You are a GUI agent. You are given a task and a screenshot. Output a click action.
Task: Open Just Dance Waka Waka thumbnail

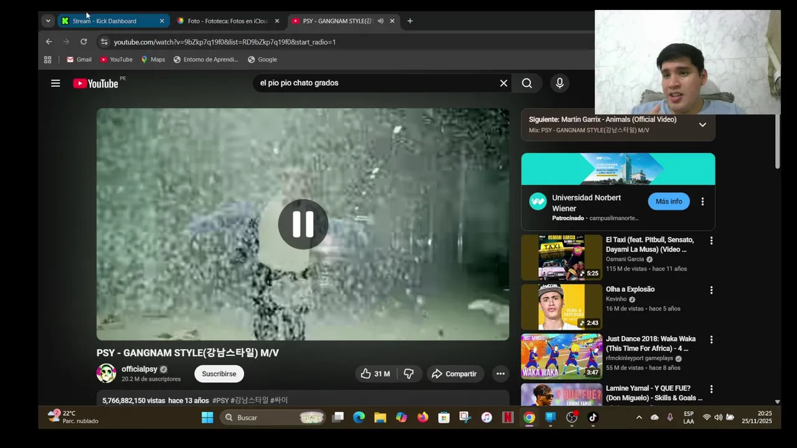[x=562, y=357]
